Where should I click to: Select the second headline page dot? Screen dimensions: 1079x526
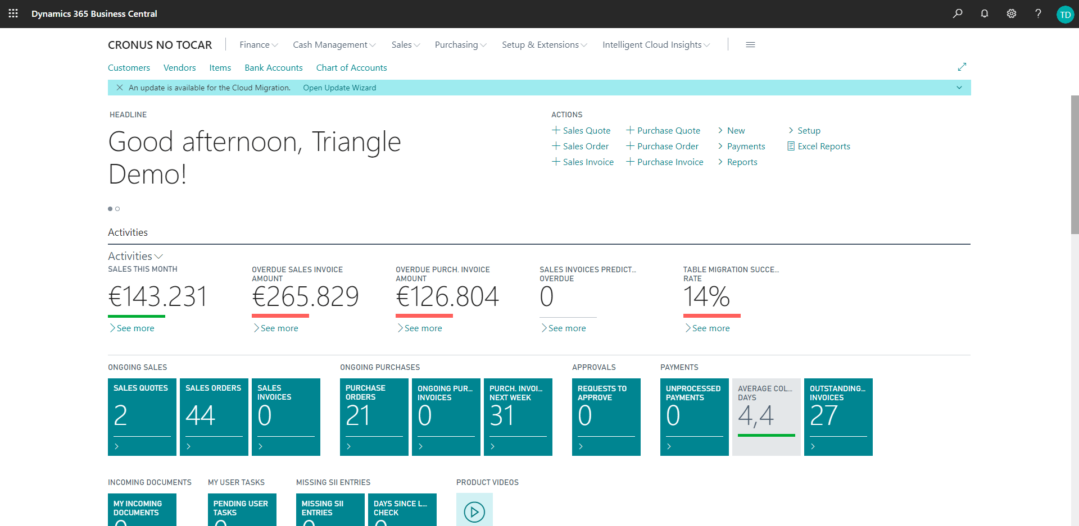coord(117,209)
